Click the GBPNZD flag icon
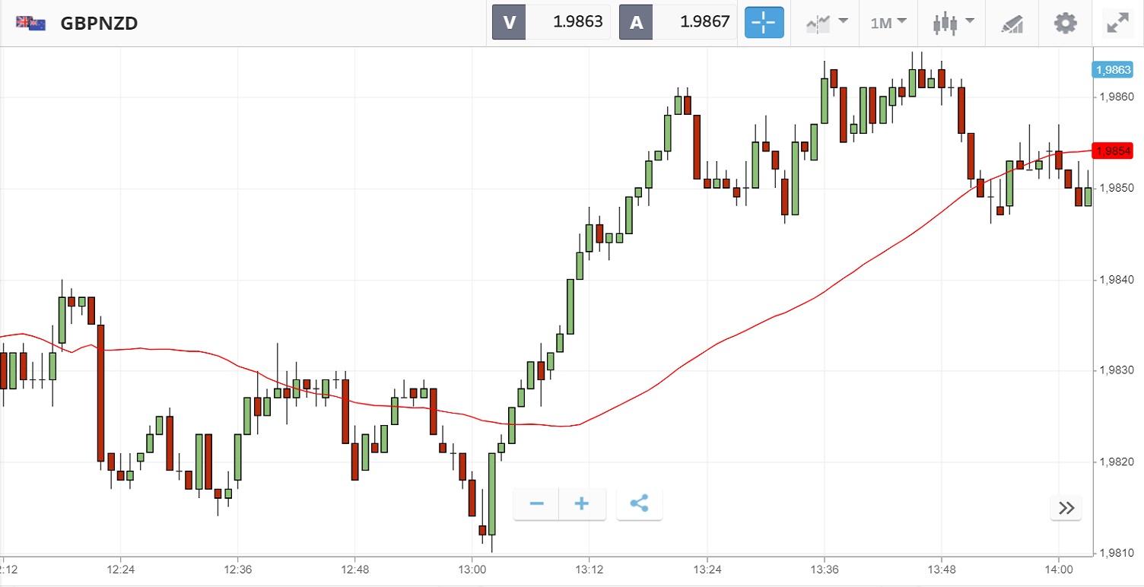The width and height of the screenshot is (1144, 587). point(30,23)
